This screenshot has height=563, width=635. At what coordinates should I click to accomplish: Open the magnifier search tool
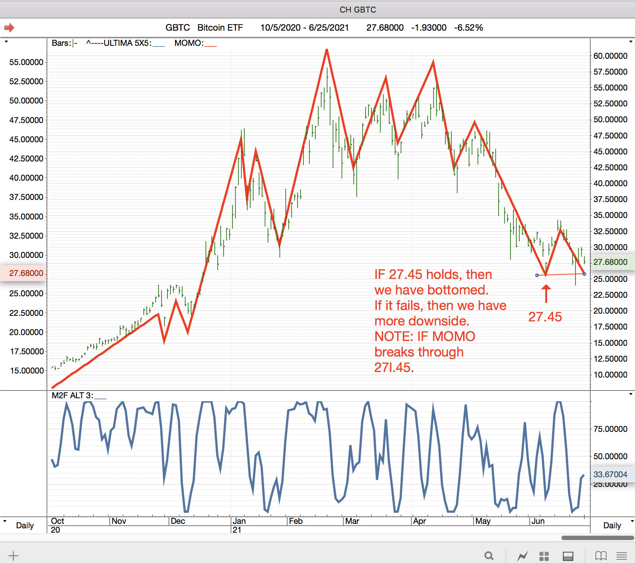click(x=489, y=556)
